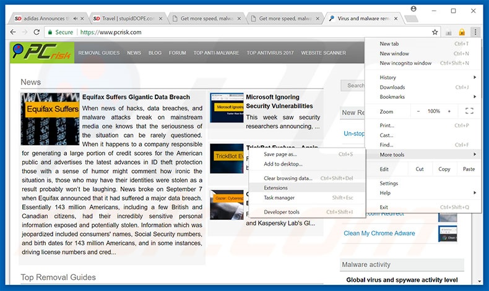
Task: Click the orange lock extension icon
Action: point(462,32)
